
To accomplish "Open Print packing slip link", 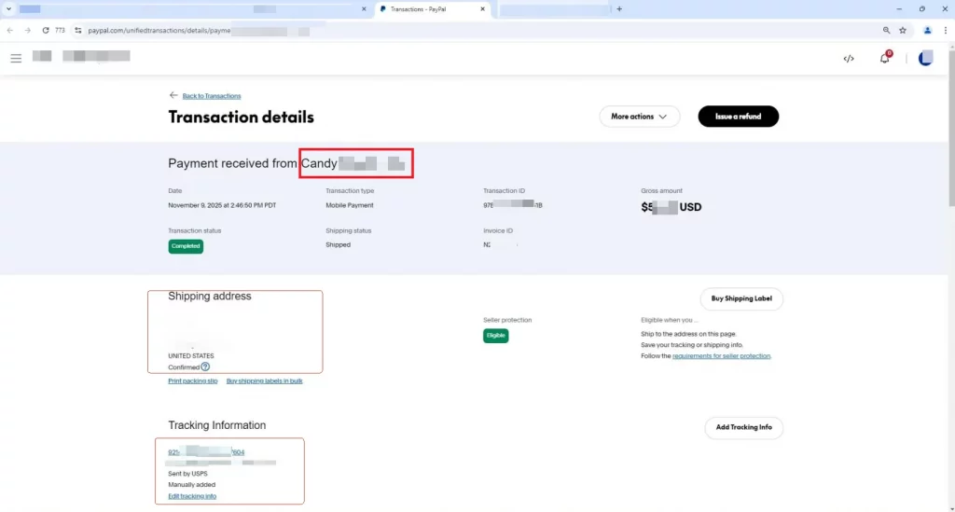I will coord(193,381).
